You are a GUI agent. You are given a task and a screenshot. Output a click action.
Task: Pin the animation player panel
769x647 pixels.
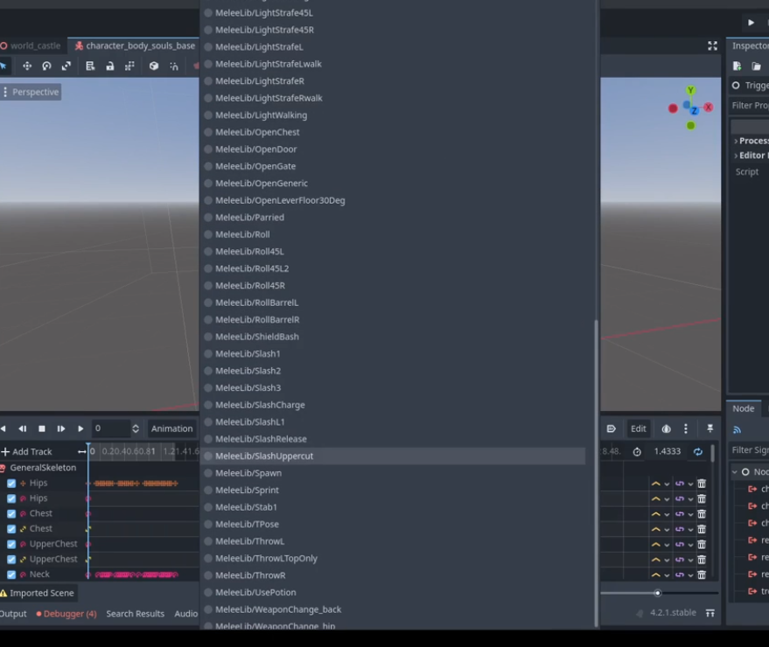pyautogui.click(x=710, y=429)
